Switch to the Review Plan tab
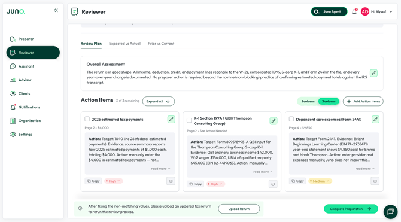This screenshot has width=401, height=222. click(91, 44)
